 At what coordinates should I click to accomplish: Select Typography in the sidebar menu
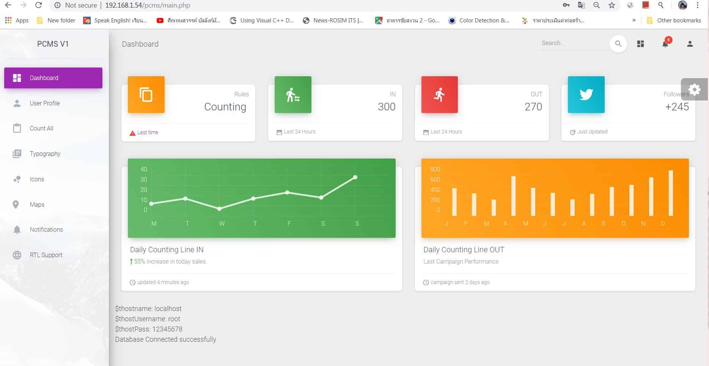click(x=45, y=154)
